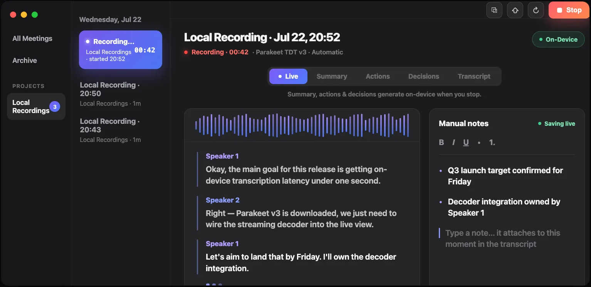591x287 pixels.
Task: Click the 'Saving live' status indicator
Action: click(x=557, y=124)
